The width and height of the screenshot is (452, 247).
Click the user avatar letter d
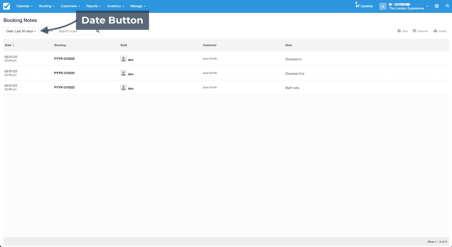coord(383,6)
